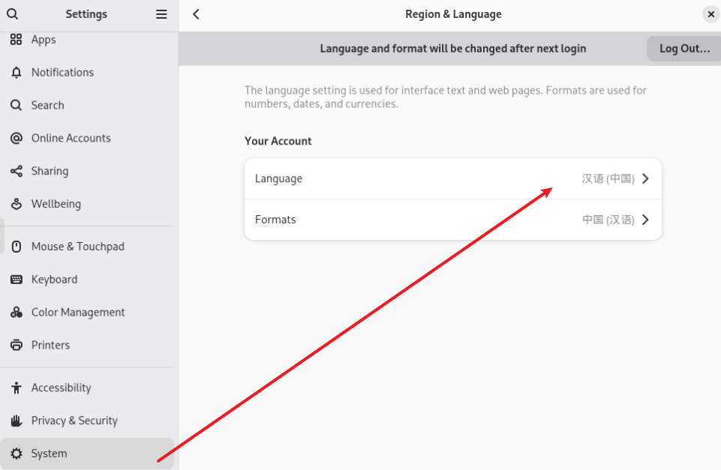Click the Online Accounts at-sign icon

click(x=16, y=139)
